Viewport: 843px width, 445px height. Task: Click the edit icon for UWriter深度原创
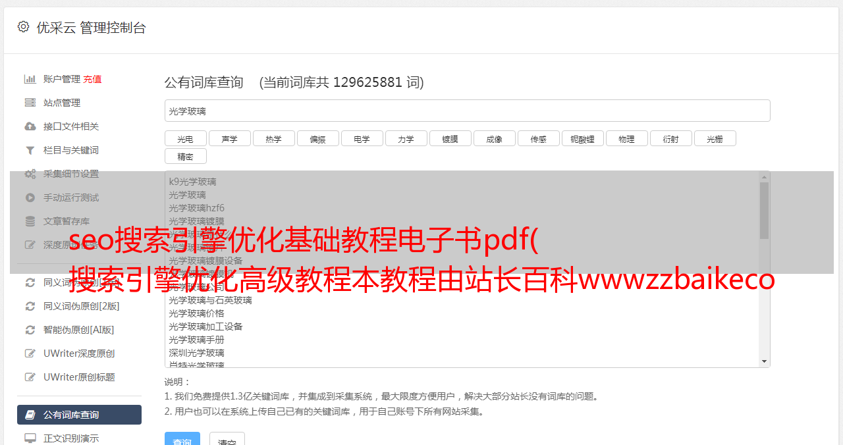[x=30, y=353]
